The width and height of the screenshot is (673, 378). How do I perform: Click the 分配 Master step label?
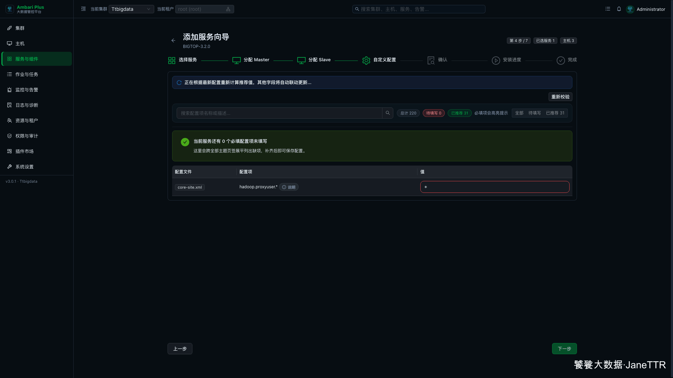click(257, 60)
